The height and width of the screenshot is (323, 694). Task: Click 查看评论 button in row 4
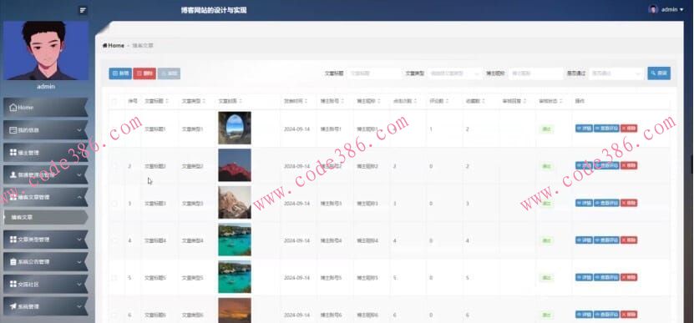[x=606, y=240]
